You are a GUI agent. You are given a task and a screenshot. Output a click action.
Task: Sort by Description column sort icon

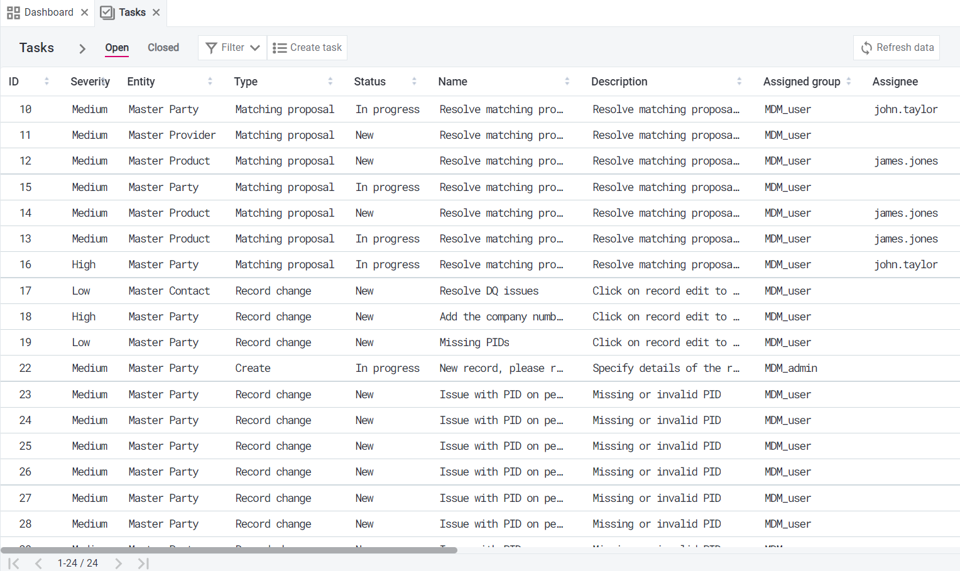pos(739,82)
